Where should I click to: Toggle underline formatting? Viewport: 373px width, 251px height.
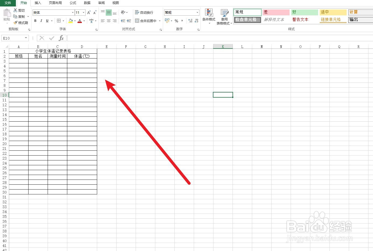(47, 21)
